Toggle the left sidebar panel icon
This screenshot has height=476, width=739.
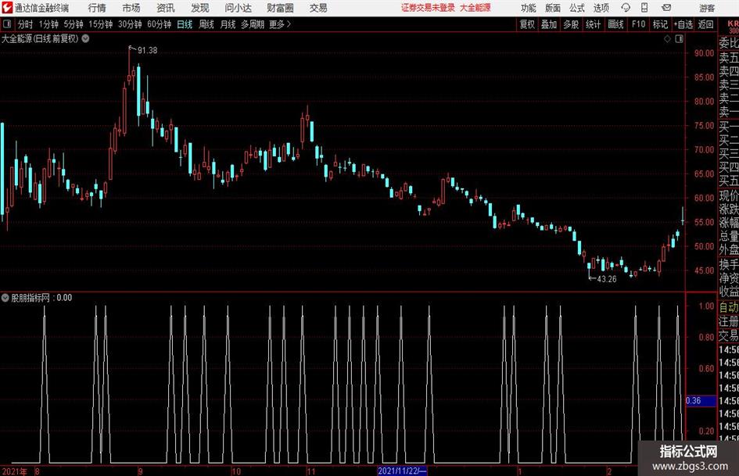coord(7,24)
